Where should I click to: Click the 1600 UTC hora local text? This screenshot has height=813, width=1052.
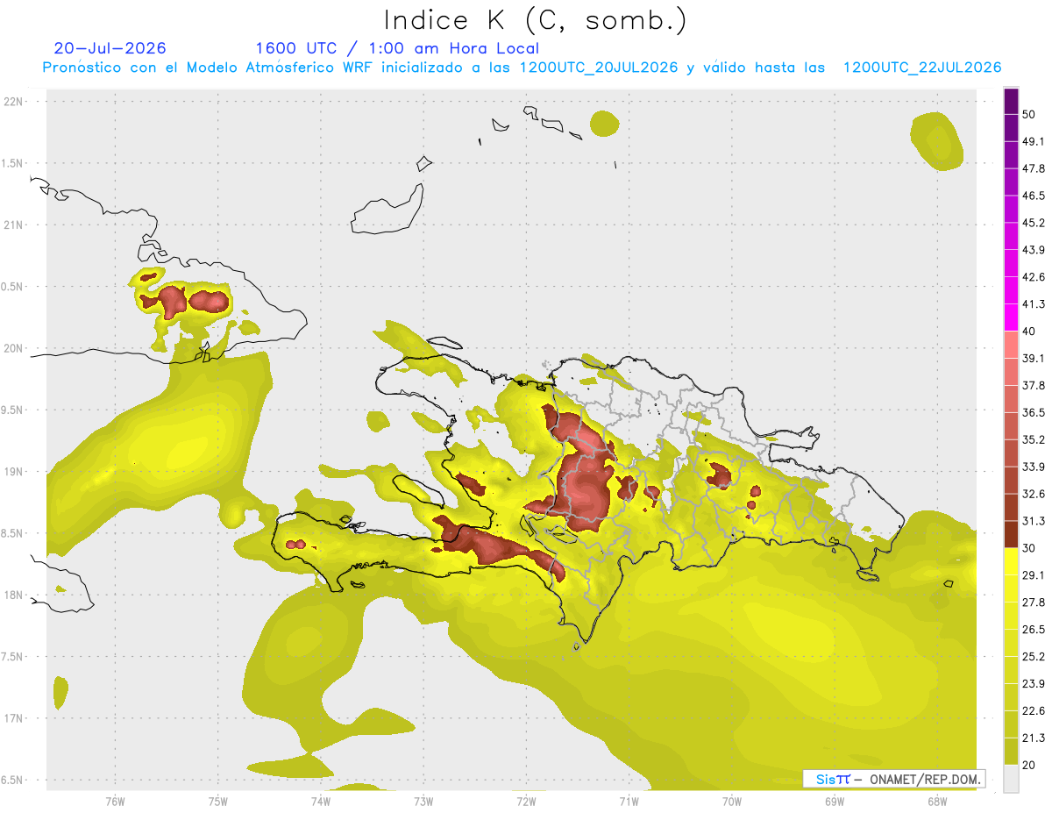[397, 48]
